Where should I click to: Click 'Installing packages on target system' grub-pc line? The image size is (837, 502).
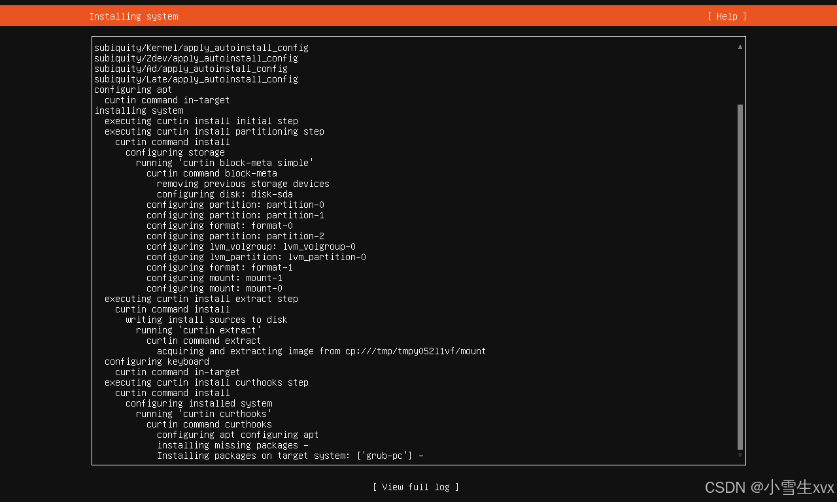tap(290, 456)
